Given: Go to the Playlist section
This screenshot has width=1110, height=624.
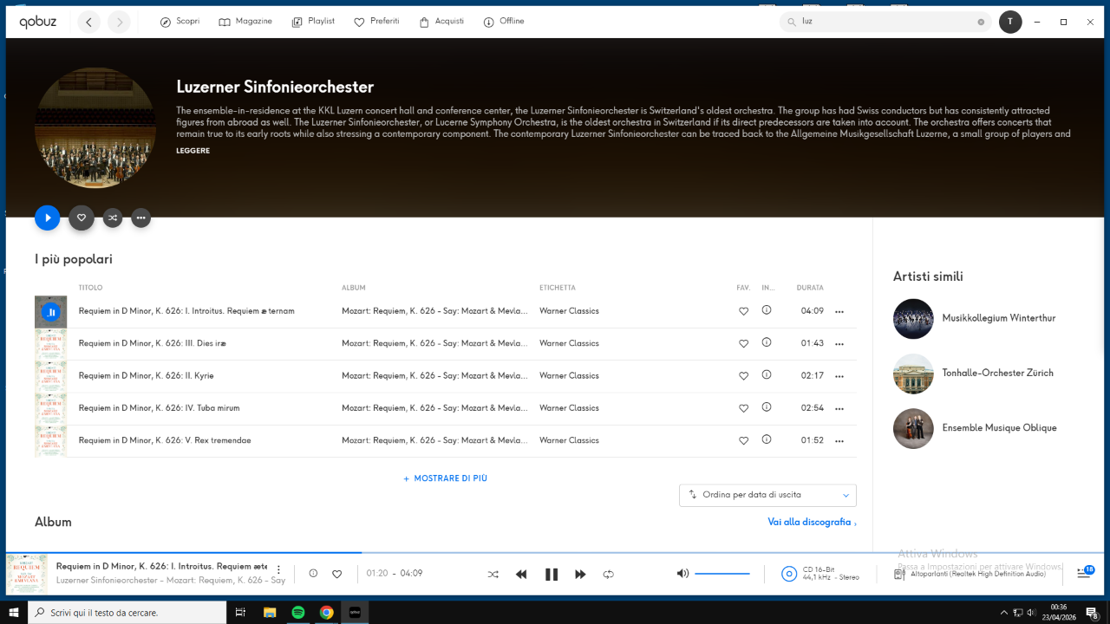Looking at the screenshot, I should pyautogui.click(x=313, y=22).
